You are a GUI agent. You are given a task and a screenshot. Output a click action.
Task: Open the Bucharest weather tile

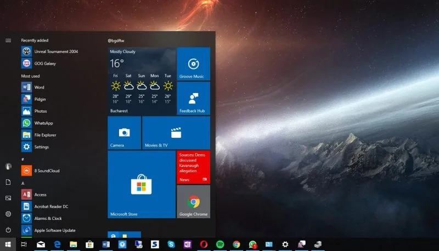click(x=141, y=81)
